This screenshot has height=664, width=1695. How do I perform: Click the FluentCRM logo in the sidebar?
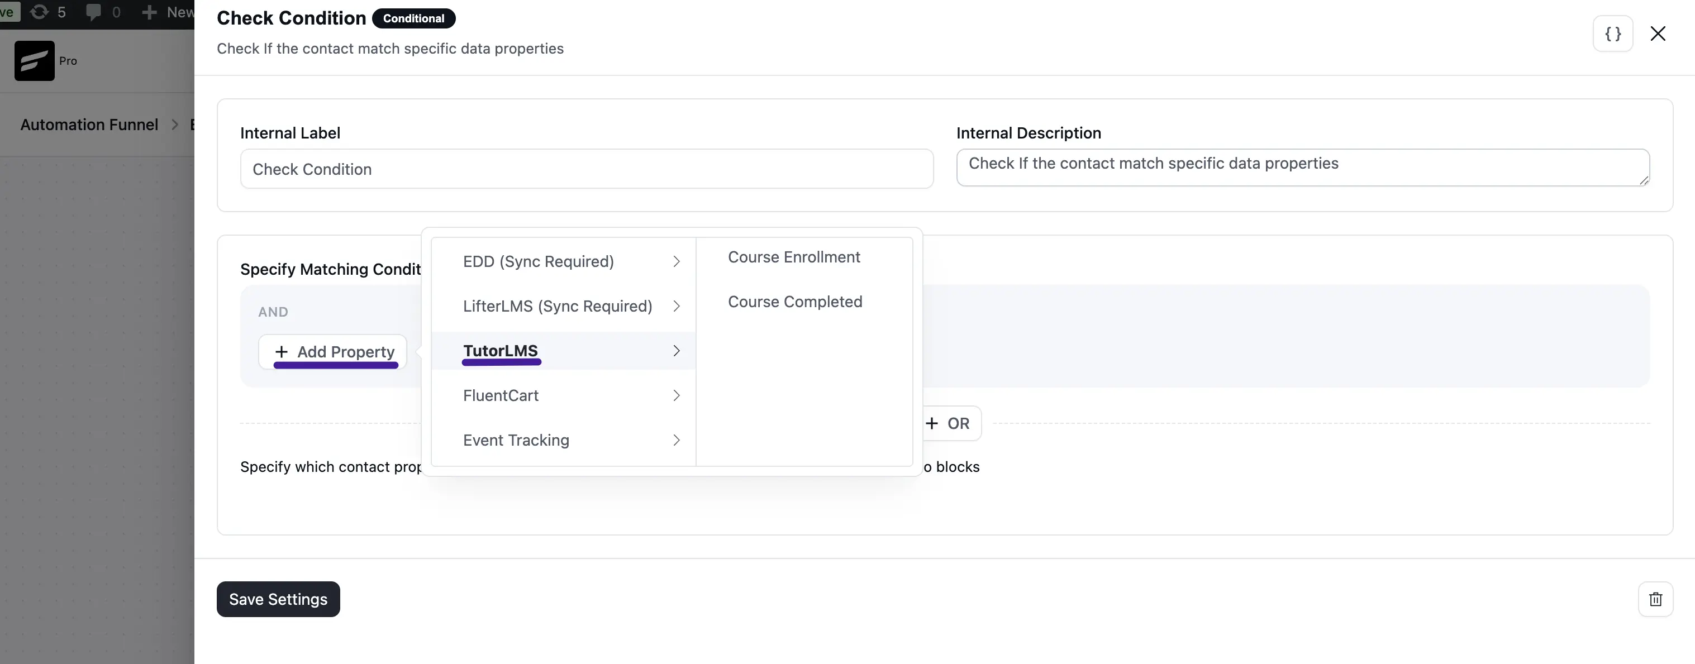pos(34,60)
